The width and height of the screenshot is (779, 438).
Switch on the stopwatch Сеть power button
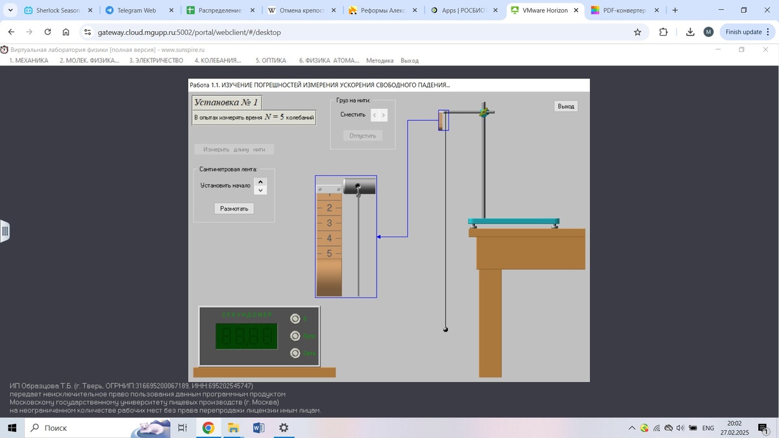pos(296,353)
